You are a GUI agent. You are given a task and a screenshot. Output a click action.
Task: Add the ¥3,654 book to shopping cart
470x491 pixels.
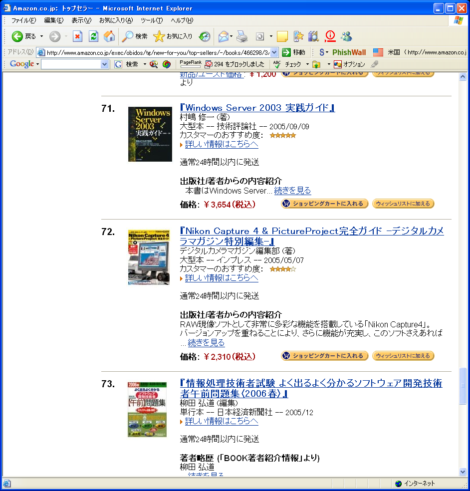[x=324, y=204]
